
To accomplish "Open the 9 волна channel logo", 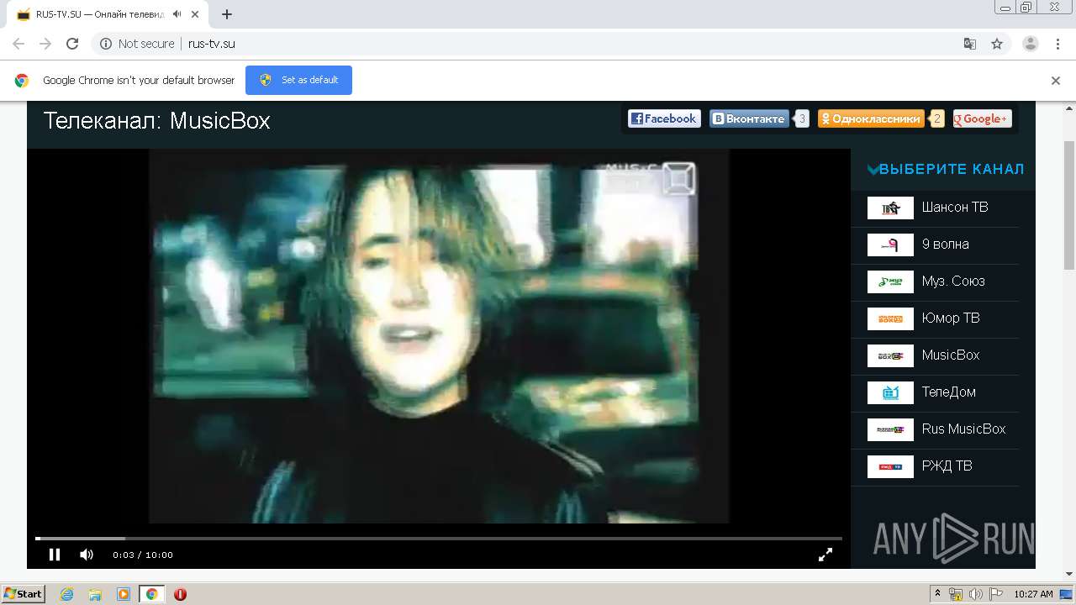I will click(890, 245).
